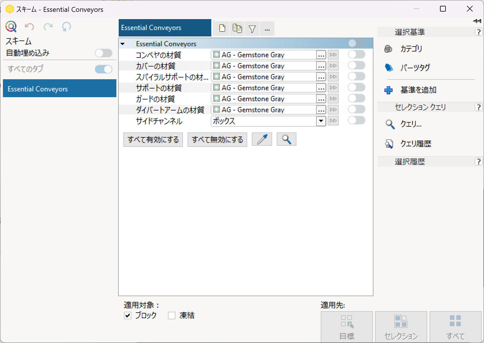Click the copy pages toolbar icon

pyautogui.click(x=237, y=28)
